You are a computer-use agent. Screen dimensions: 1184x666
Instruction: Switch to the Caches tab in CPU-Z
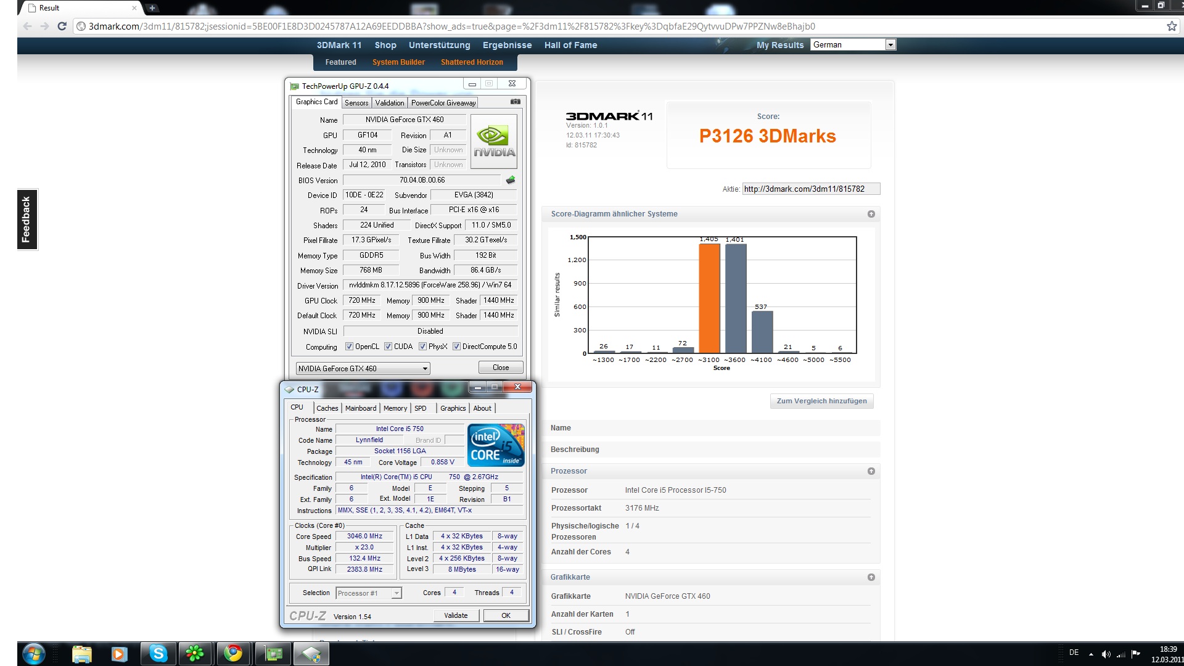[327, 408]
